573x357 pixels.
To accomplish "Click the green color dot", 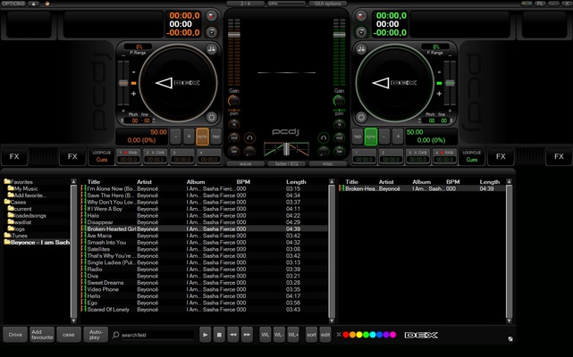I will coord(366,335).
